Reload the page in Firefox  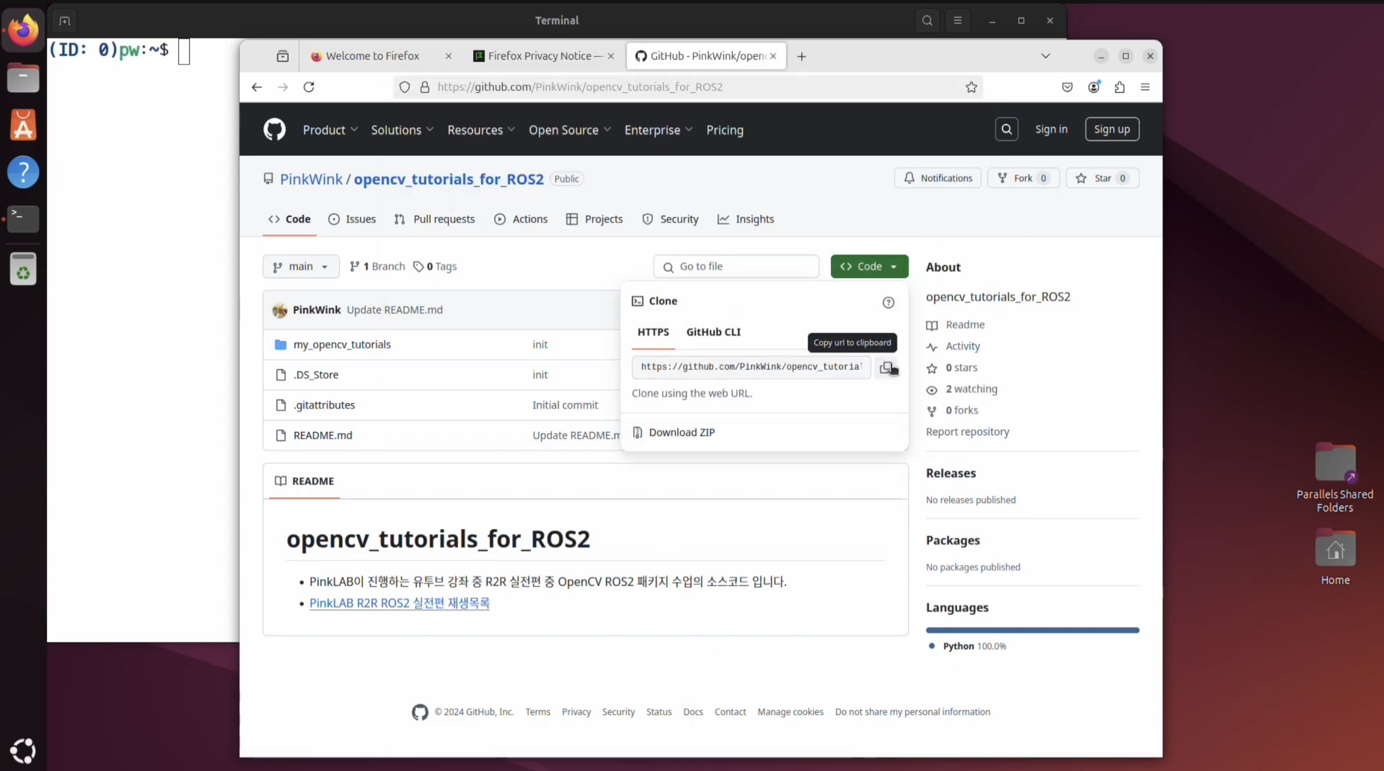pos(309,87)
